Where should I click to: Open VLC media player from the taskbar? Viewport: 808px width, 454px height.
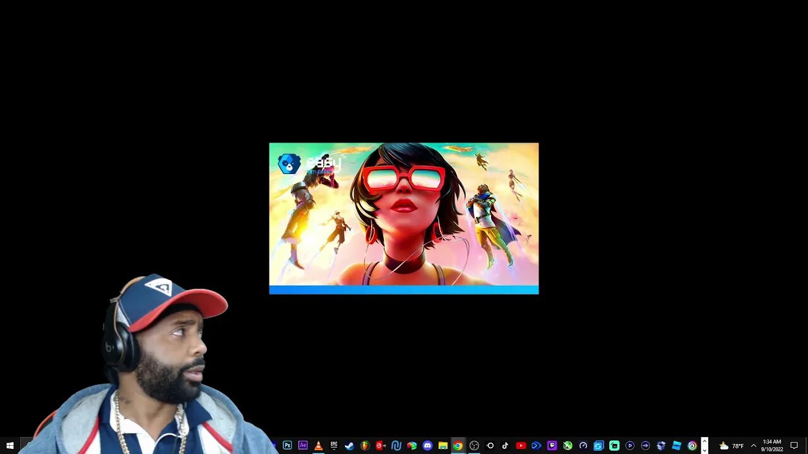point(319,446)
